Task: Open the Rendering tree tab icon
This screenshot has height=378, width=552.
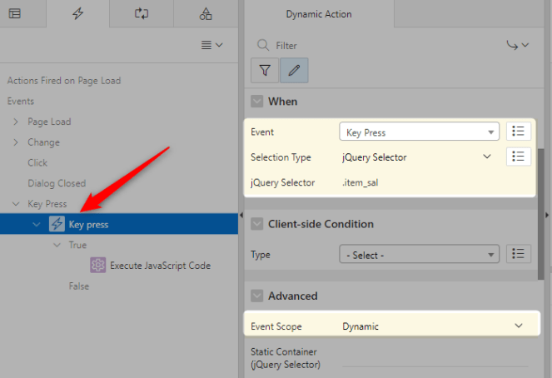Action: [x=14, y=14]
